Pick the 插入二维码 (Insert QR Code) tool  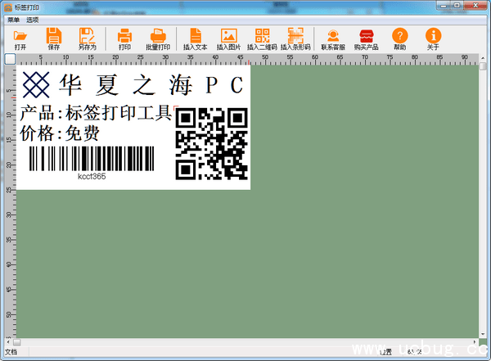pos(262,38)
